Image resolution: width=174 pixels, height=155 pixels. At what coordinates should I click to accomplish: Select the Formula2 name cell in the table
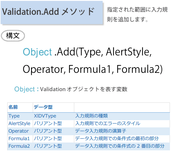tap(19, 146)
